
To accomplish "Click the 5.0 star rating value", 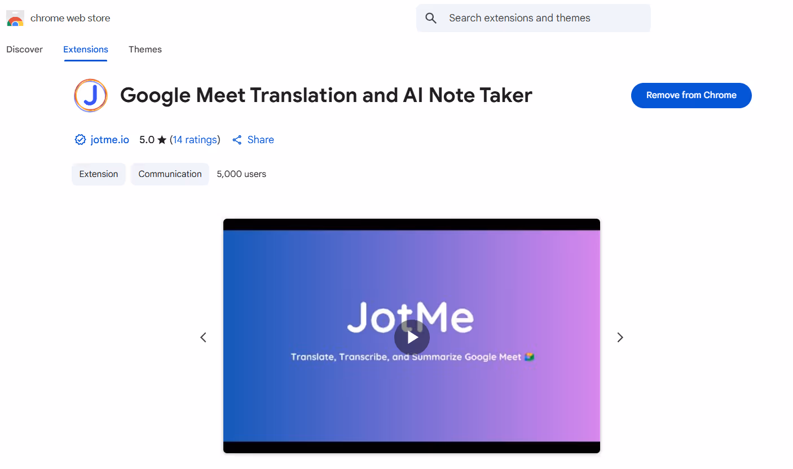I will pos(147,140).
